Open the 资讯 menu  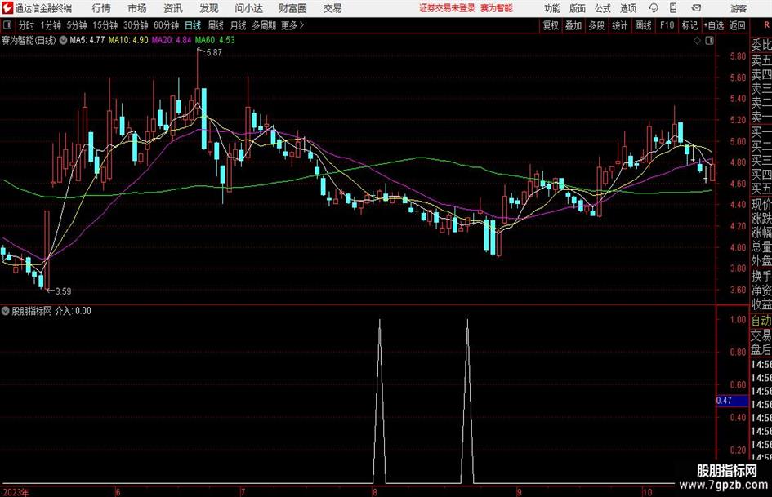pos(173,8)
